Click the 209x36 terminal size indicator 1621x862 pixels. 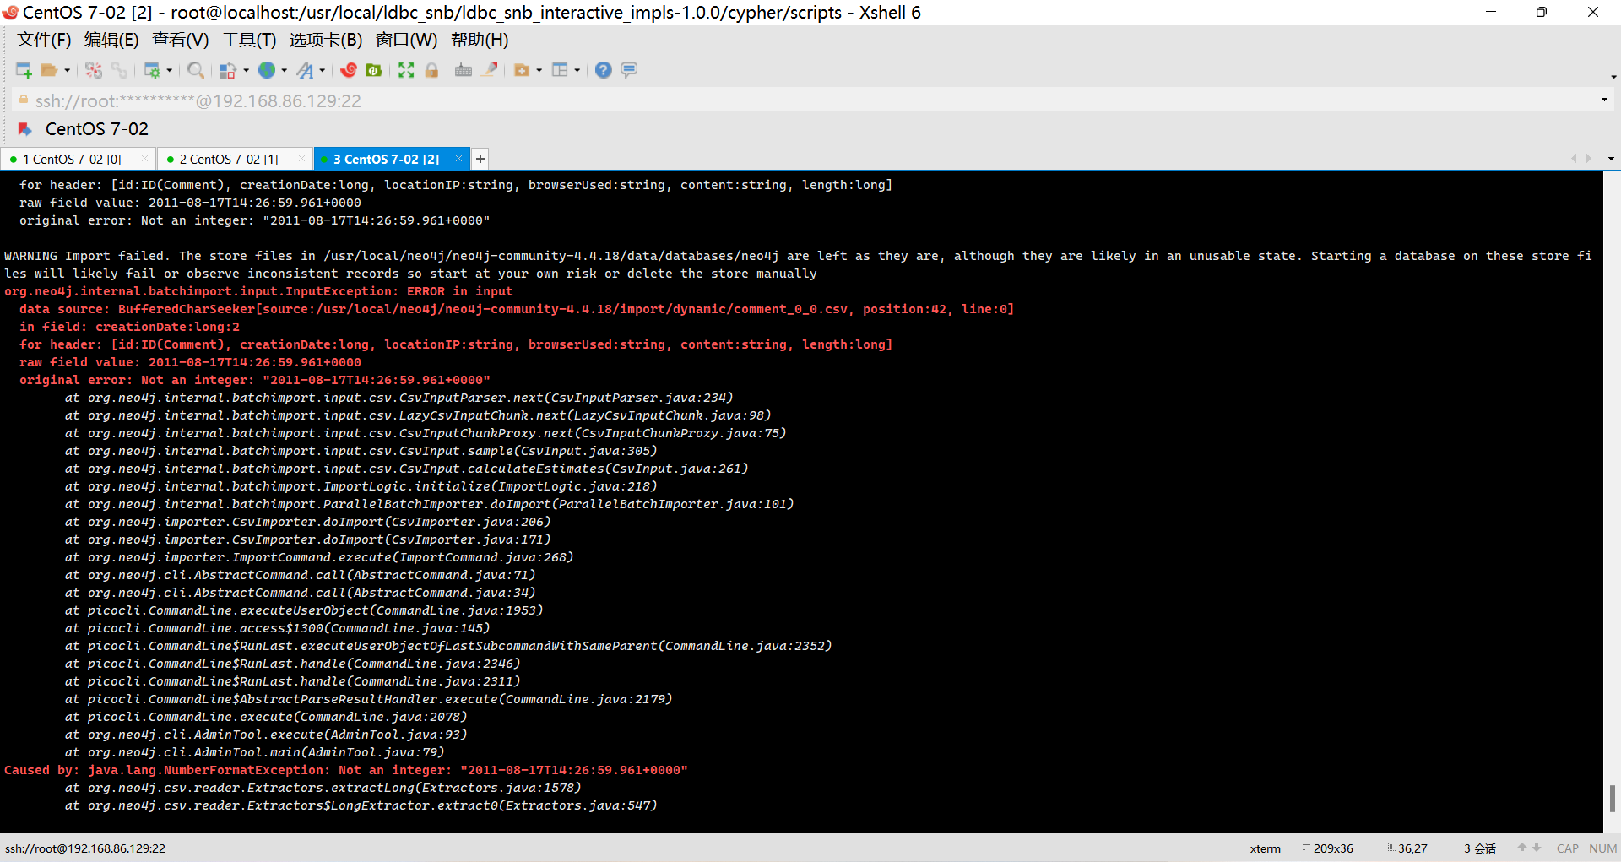1327,848
